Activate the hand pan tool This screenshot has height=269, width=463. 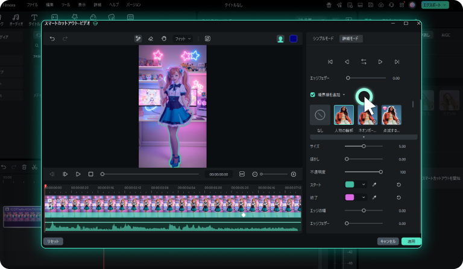pos(163,39)
